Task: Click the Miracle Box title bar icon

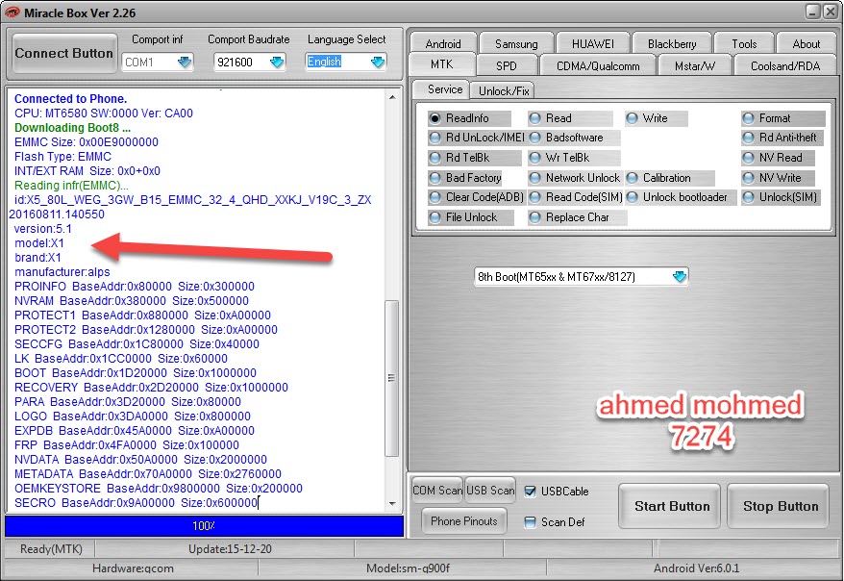Action: [x=12, y=13]
